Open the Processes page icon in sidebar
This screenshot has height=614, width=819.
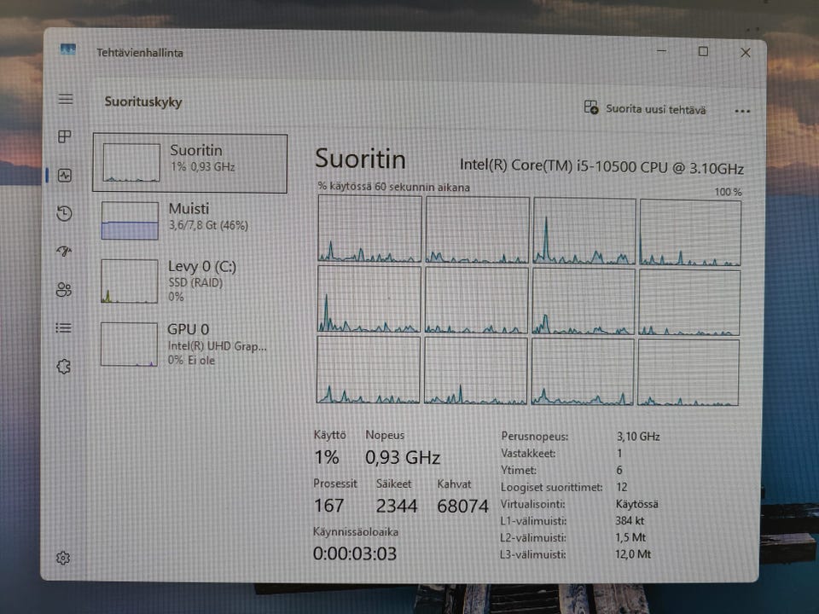tap(65, 136)
